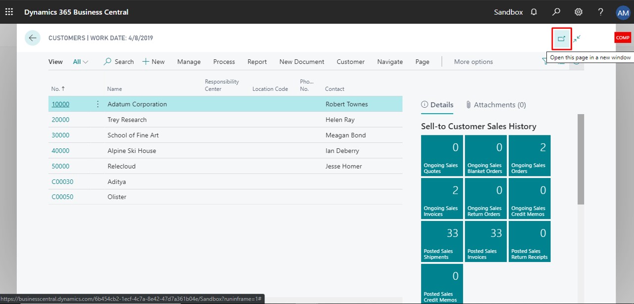This screenshot has width=634, height=304.
Task: Open customer number C00050 link
Action: click(x=62, y=197)
